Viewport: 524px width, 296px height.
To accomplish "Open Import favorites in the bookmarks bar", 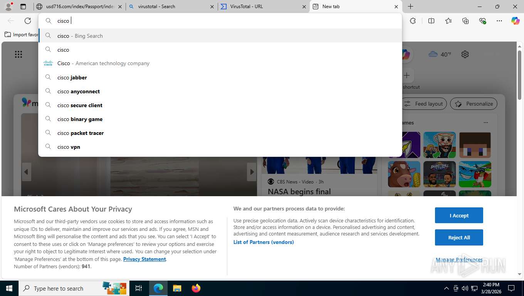I will [x=22, y=35].
